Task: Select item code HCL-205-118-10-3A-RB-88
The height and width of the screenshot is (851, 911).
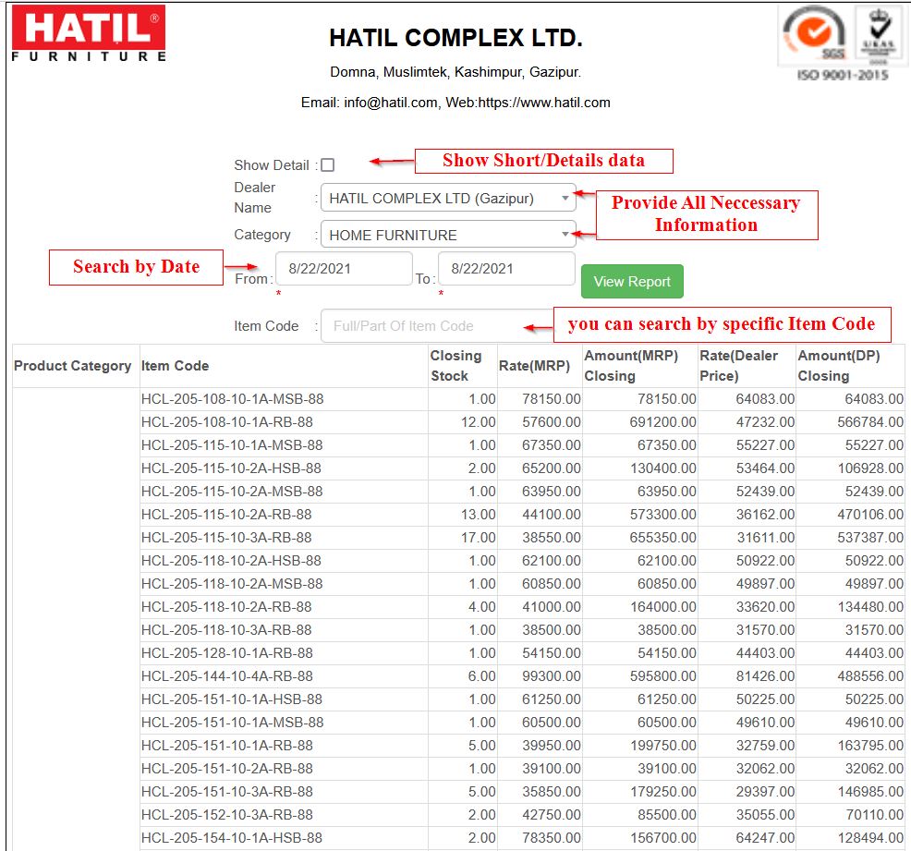Action: click(x=226, y=630)
